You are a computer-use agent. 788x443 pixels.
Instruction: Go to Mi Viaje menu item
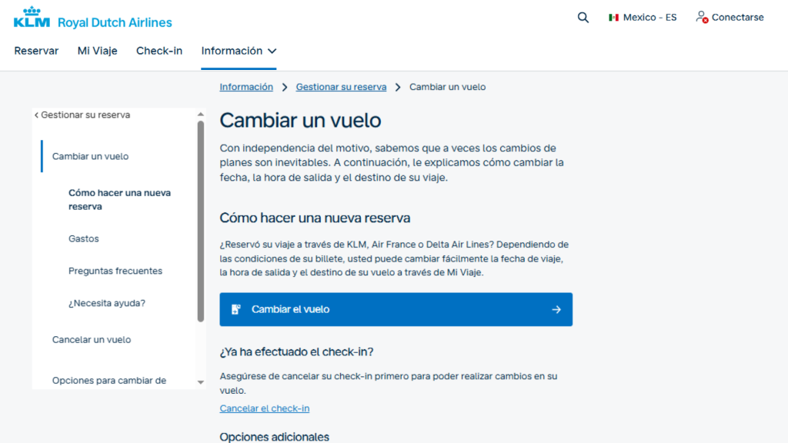(98, 51)
